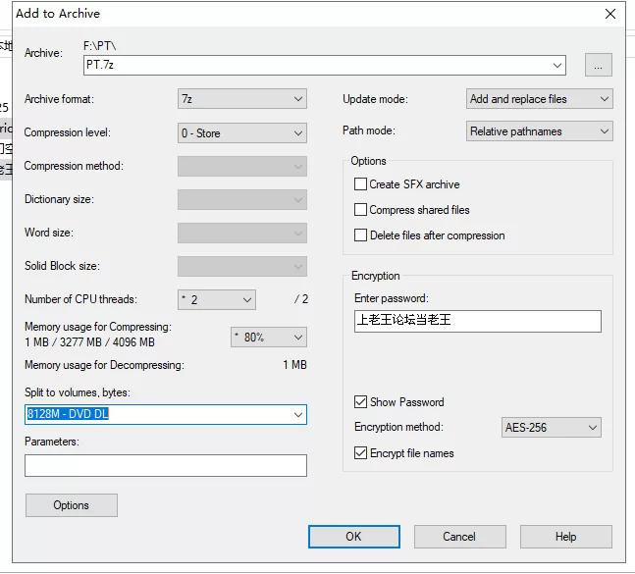635x574 pixels.
Task: Open the Options button at bottom left
Action: pos(72,505)
